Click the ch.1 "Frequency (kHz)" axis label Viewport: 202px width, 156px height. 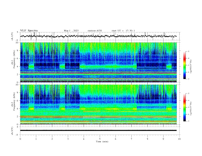click(15, 59)
